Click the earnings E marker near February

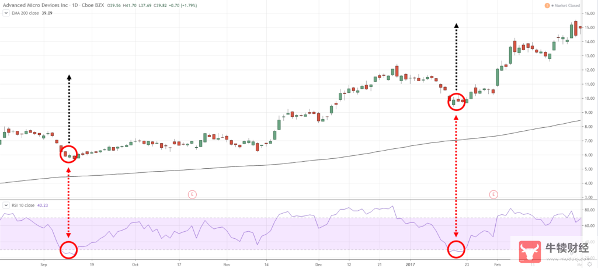click(x=493, y=195)
